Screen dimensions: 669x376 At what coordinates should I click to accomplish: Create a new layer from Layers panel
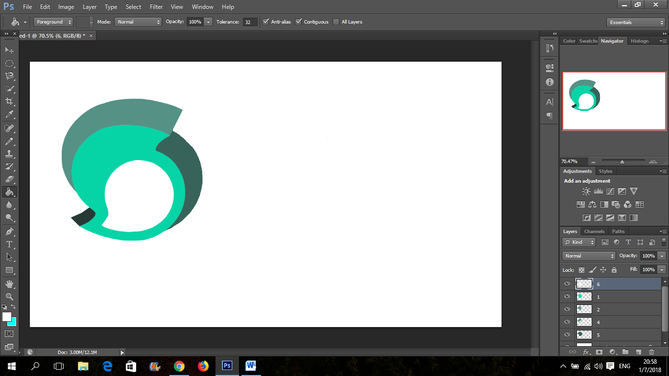click(x=638, y=352)
